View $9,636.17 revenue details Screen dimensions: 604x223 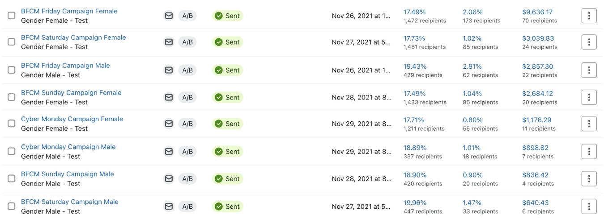click(537, 12)
